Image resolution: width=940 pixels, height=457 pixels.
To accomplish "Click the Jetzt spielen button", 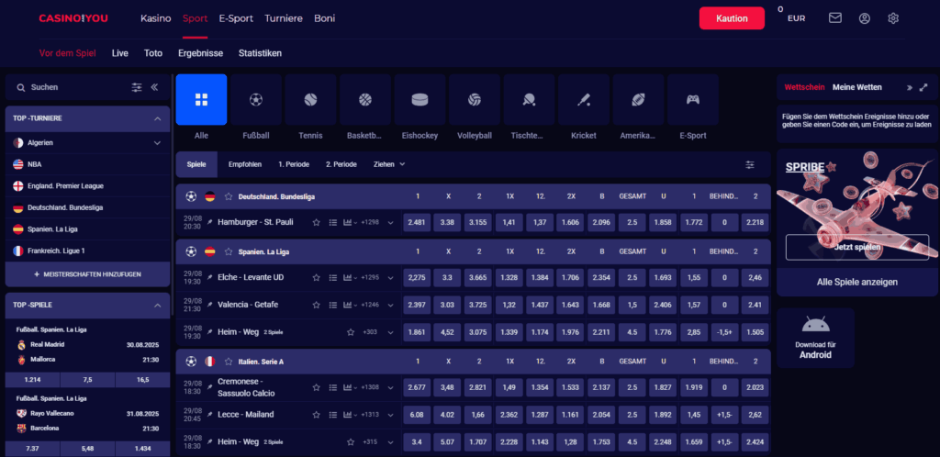I will pyautogui.click(x=856, y=247).
